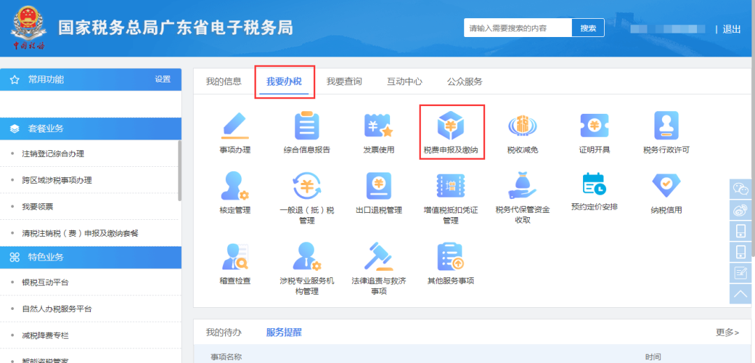Open 税收减免 icon
755x363 pixels.
(x=522, y=126)
